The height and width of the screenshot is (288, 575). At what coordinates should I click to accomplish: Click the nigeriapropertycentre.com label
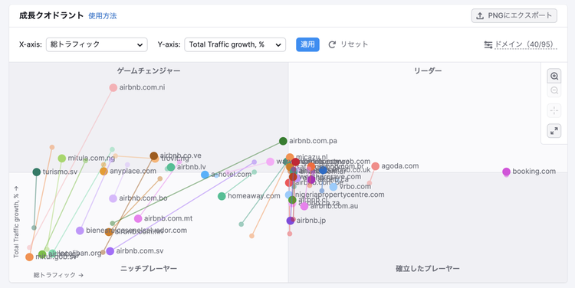coord(340,195)
